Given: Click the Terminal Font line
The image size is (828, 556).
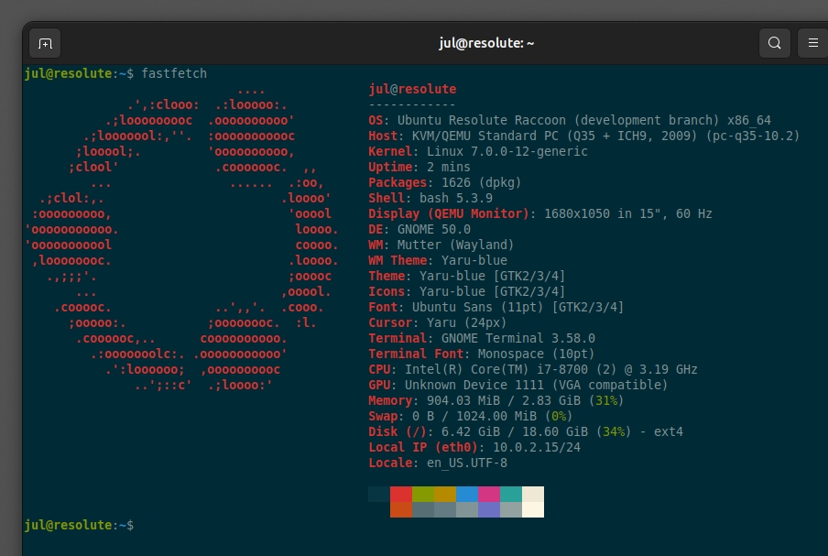Looking at the screenshot, I should coord(481,354).
